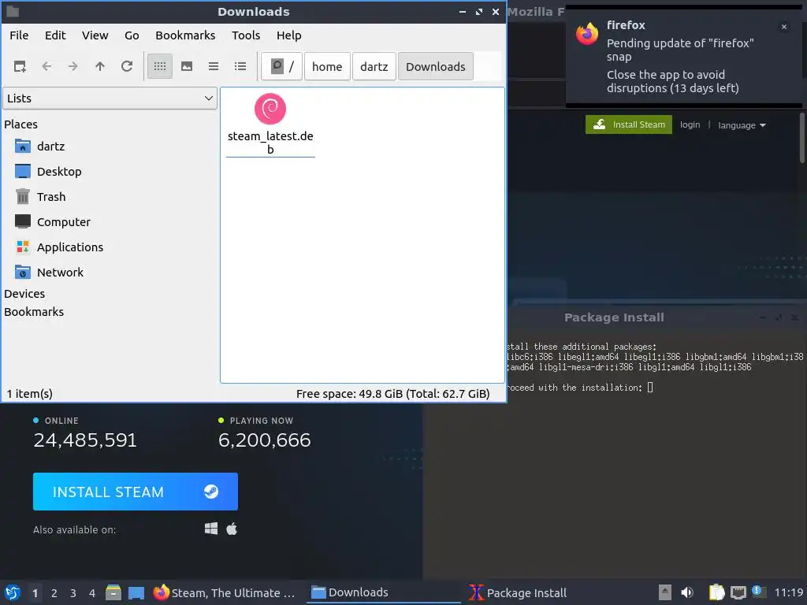Open Network in the Places sidebar

[x=60, y=273]
